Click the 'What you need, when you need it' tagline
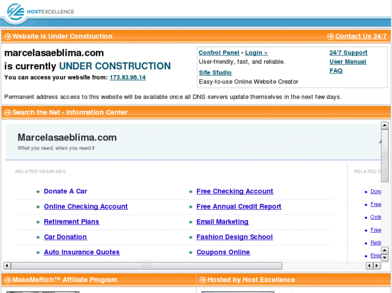392x293 pixels. [56, 148]
